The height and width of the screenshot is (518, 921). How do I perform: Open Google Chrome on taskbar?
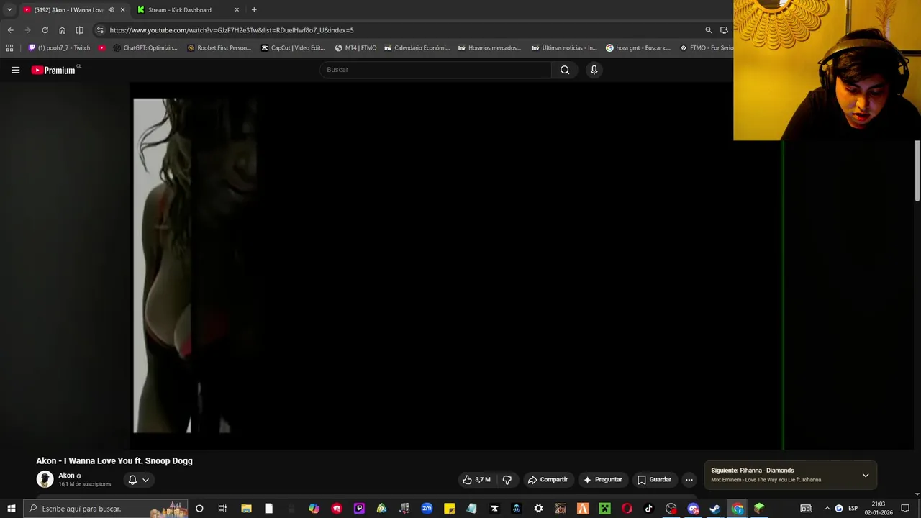(x=738, y=509)
